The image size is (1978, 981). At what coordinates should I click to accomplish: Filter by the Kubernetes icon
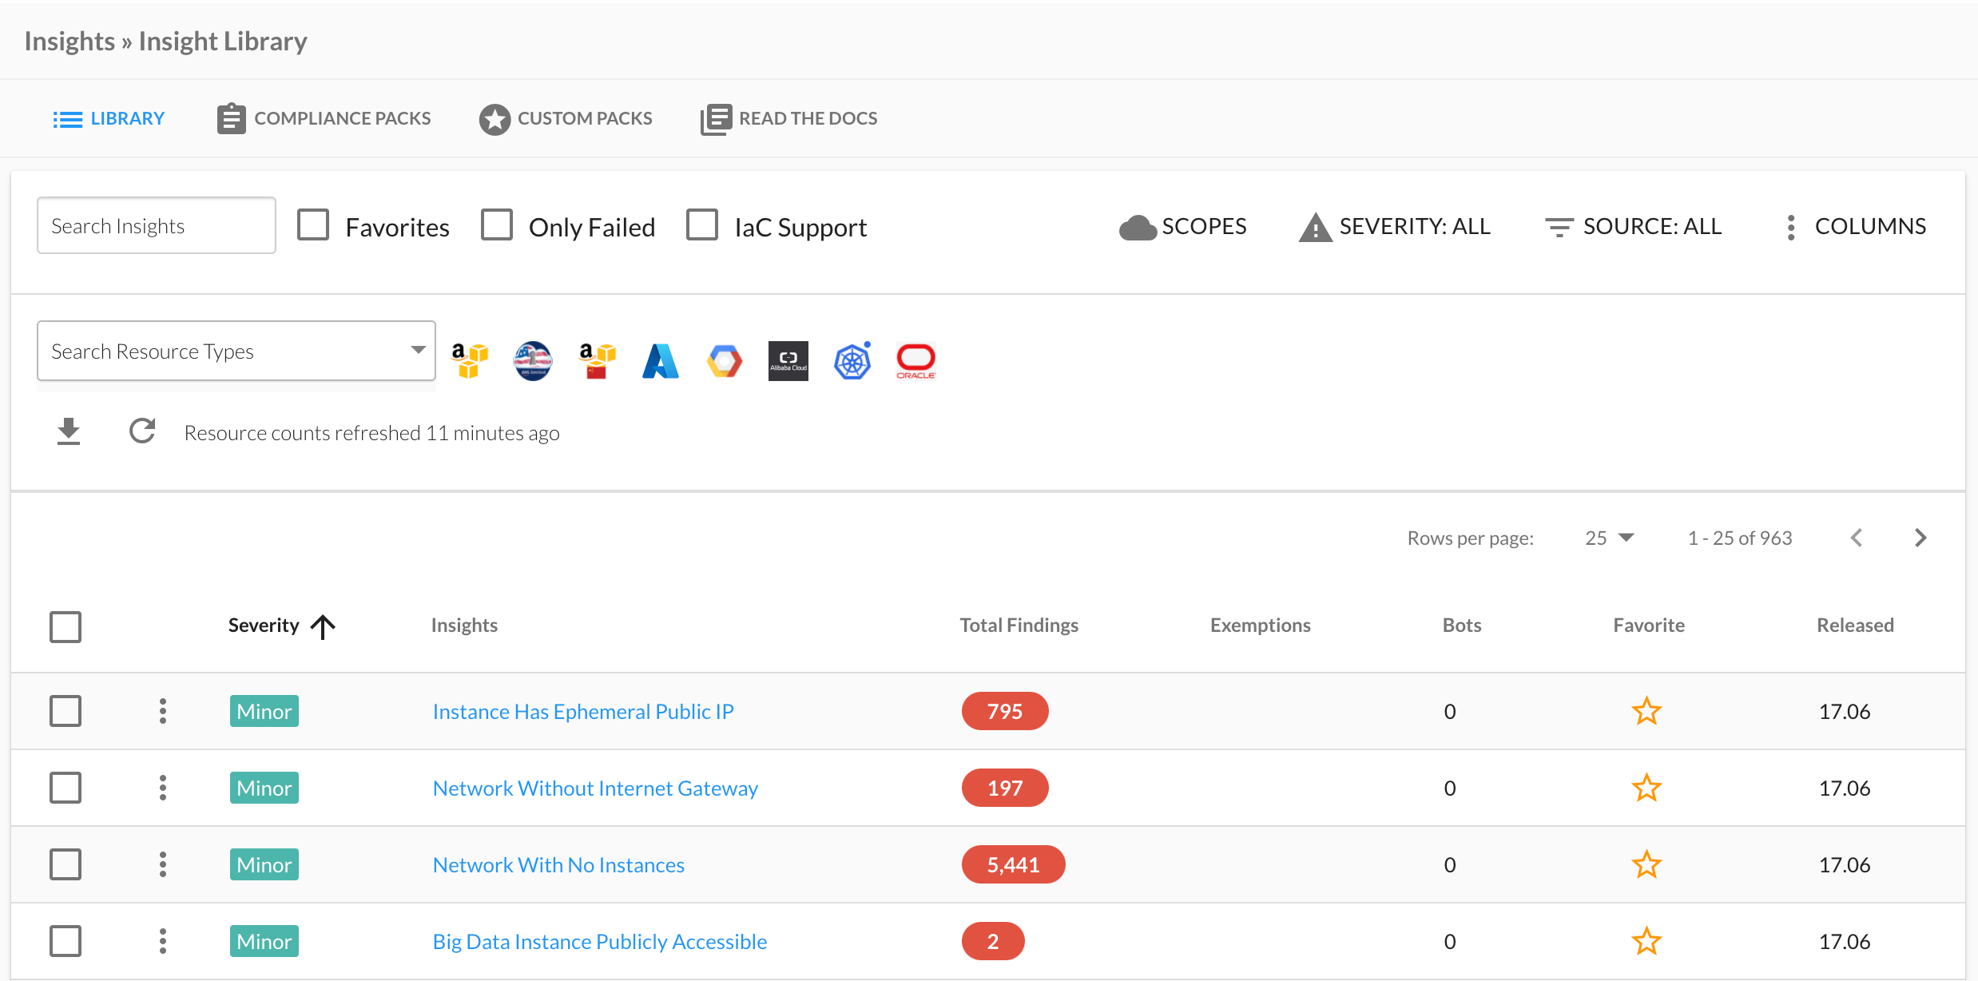[x=852, y=361]
